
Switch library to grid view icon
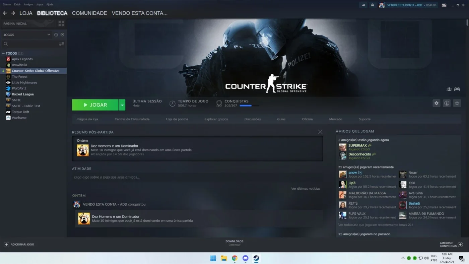(x=61, y=23)
